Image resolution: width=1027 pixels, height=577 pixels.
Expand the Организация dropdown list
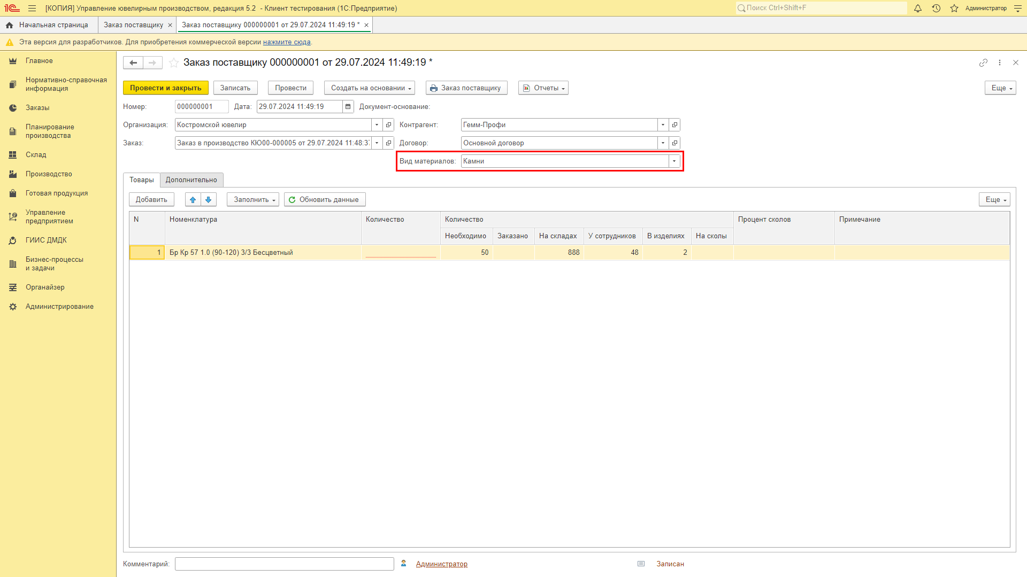[377, 124]
